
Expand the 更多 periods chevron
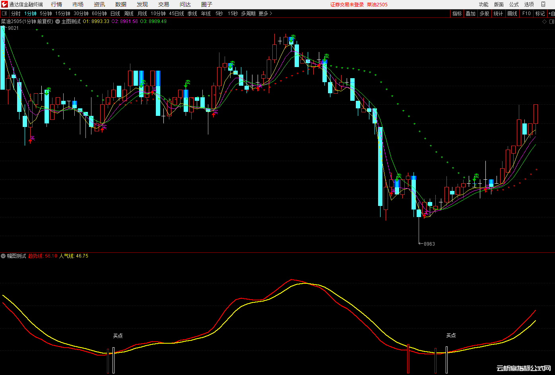[271, 13]
